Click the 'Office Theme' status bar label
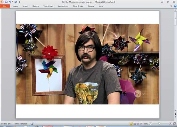Screen dimensions: 177x127 (21, 124)
